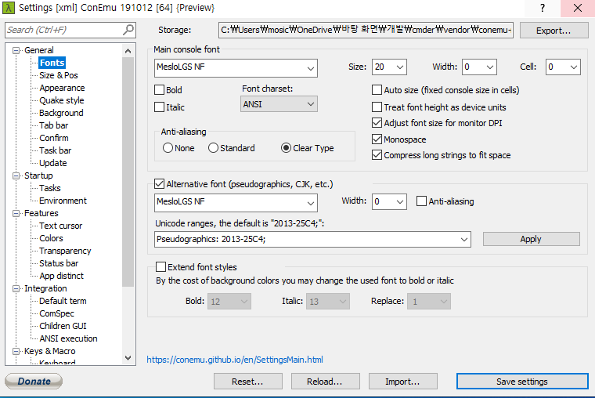Go to Status bar settings
Screen dimensions: 595x398
(x=59, y=263)
